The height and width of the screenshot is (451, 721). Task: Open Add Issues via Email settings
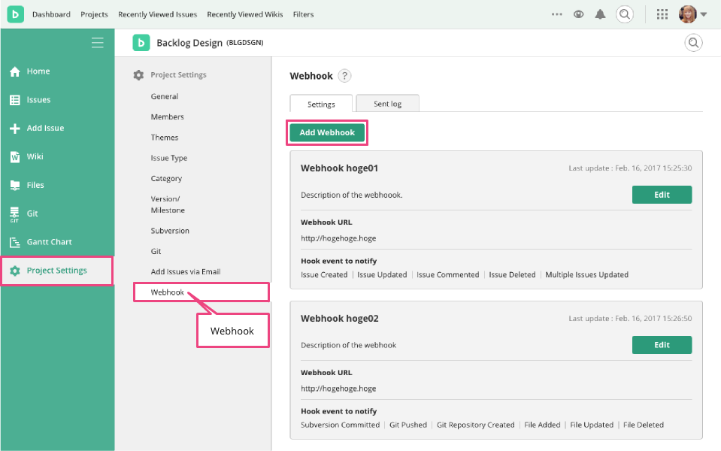click(x=186, y=271)
